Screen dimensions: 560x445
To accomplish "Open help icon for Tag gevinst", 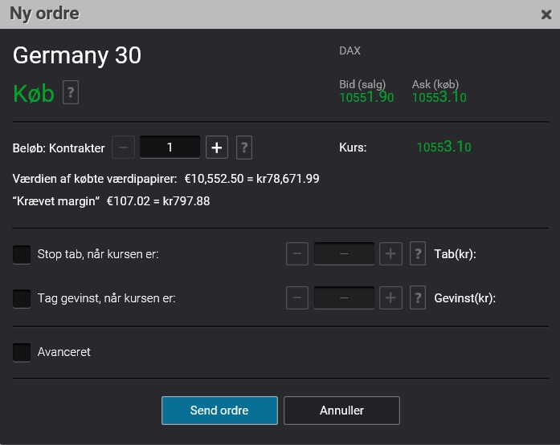I will point(418,297).
